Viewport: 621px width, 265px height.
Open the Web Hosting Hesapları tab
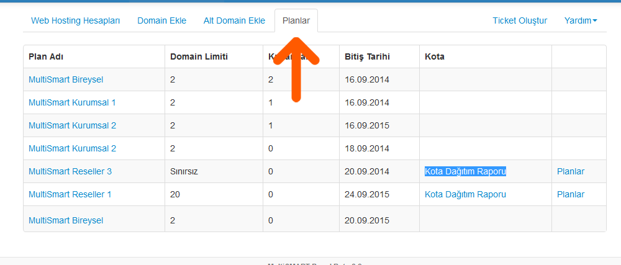pos(75,20)
